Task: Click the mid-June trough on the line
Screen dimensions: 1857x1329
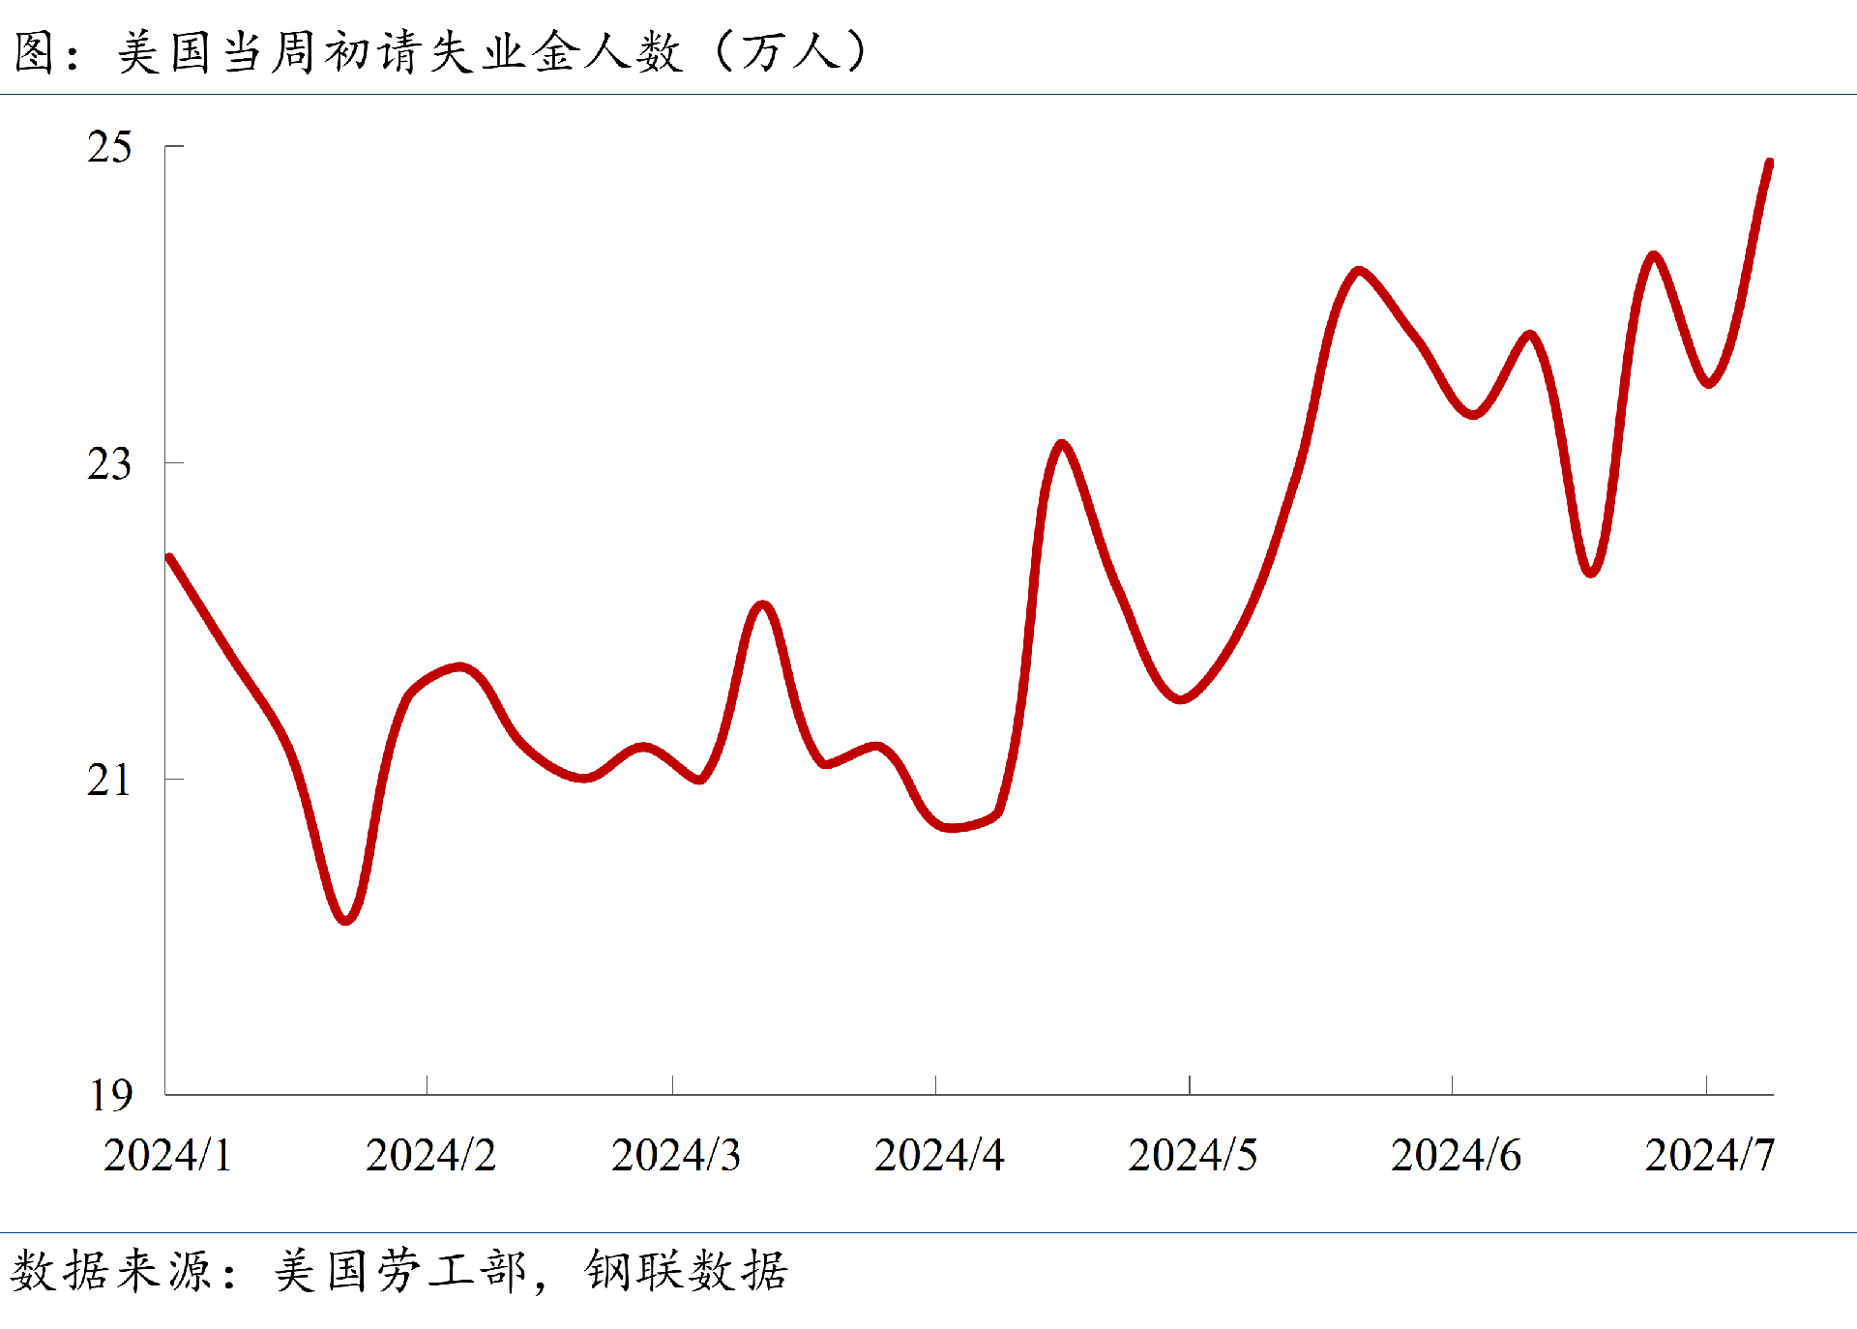Action: click(x=1591, y=573)
